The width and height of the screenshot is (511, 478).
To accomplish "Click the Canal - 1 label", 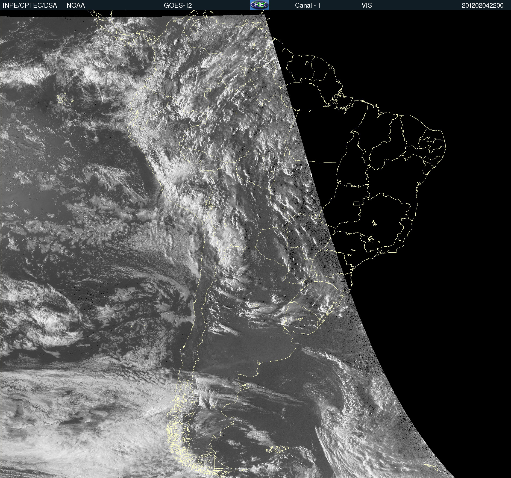I will pyautogui.click(x=308, y=5).
